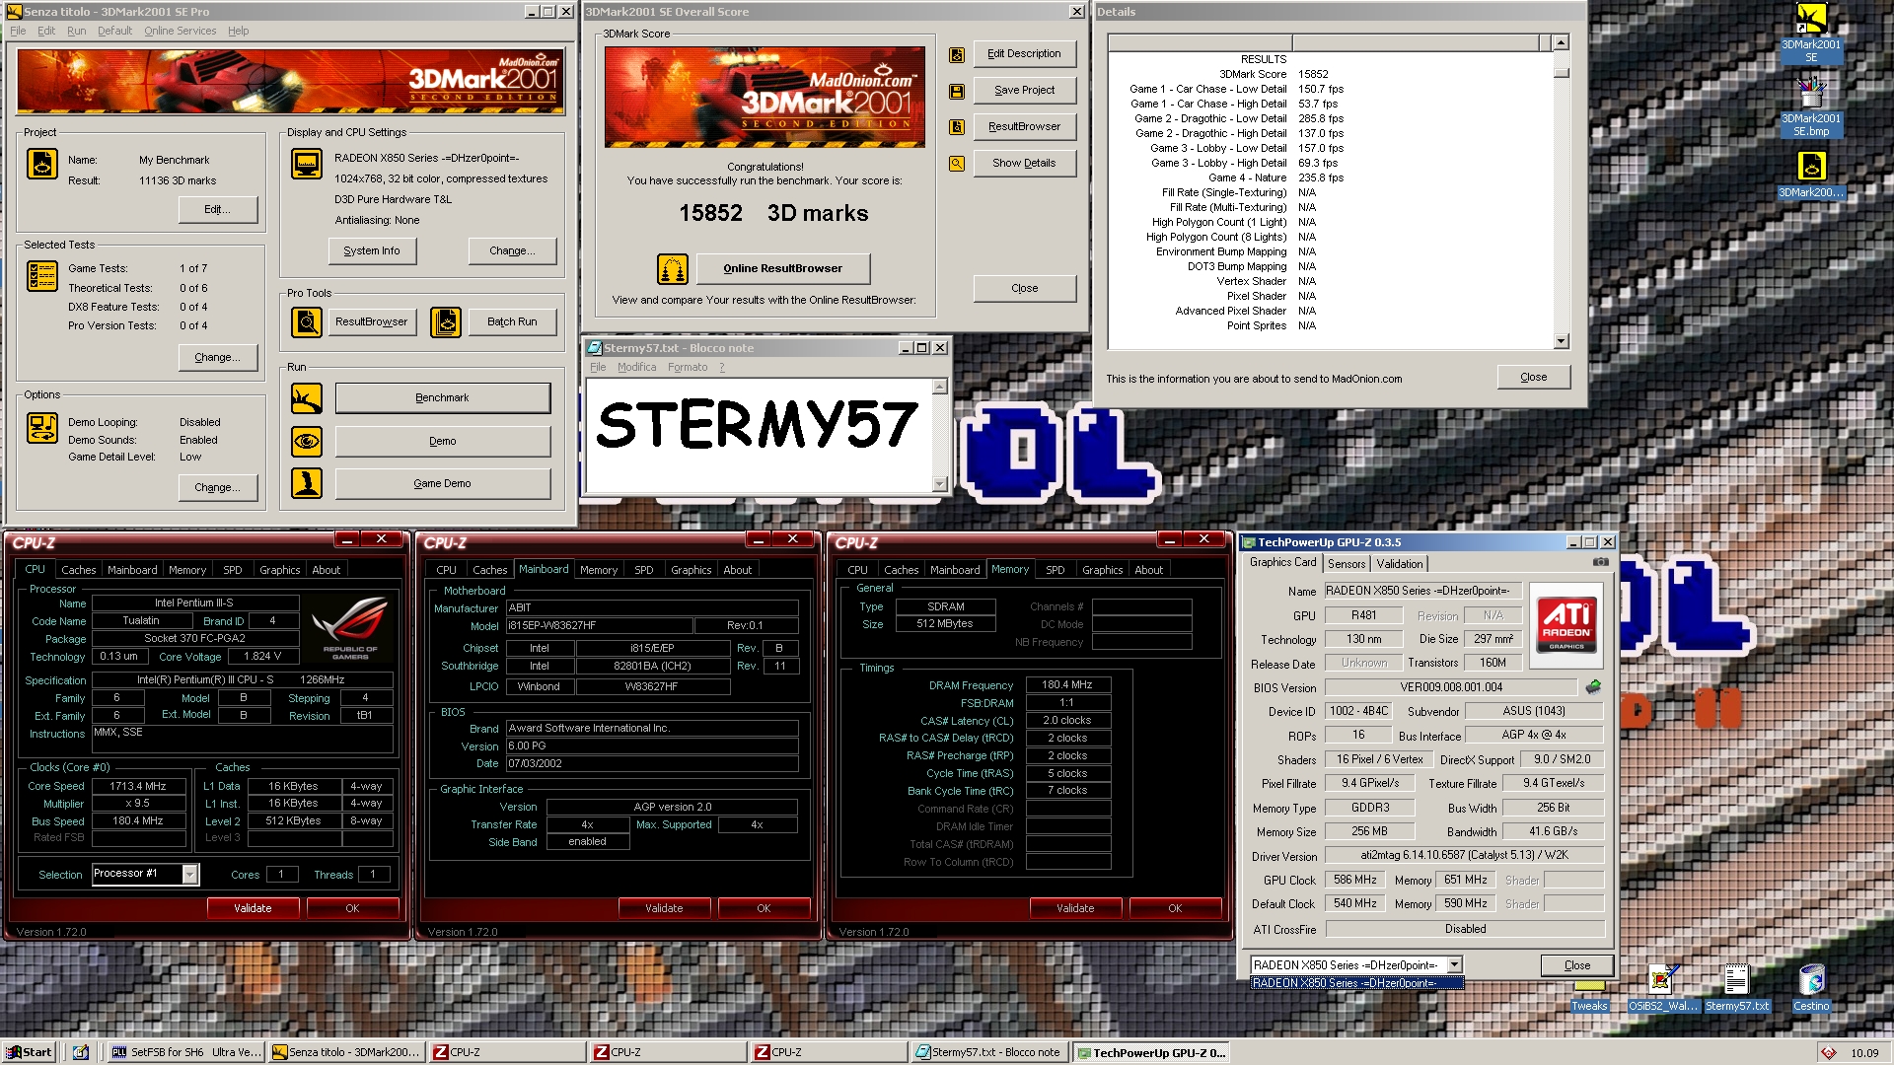Click the Demo eye icon
This screenshot has height=1065, width=1894.
pyautogui.click(x=307, y=442)
